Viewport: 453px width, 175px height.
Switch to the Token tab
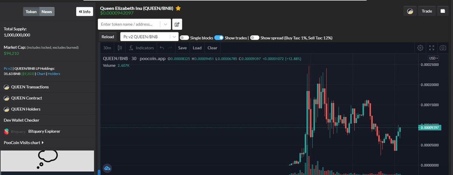click(31, 12)
